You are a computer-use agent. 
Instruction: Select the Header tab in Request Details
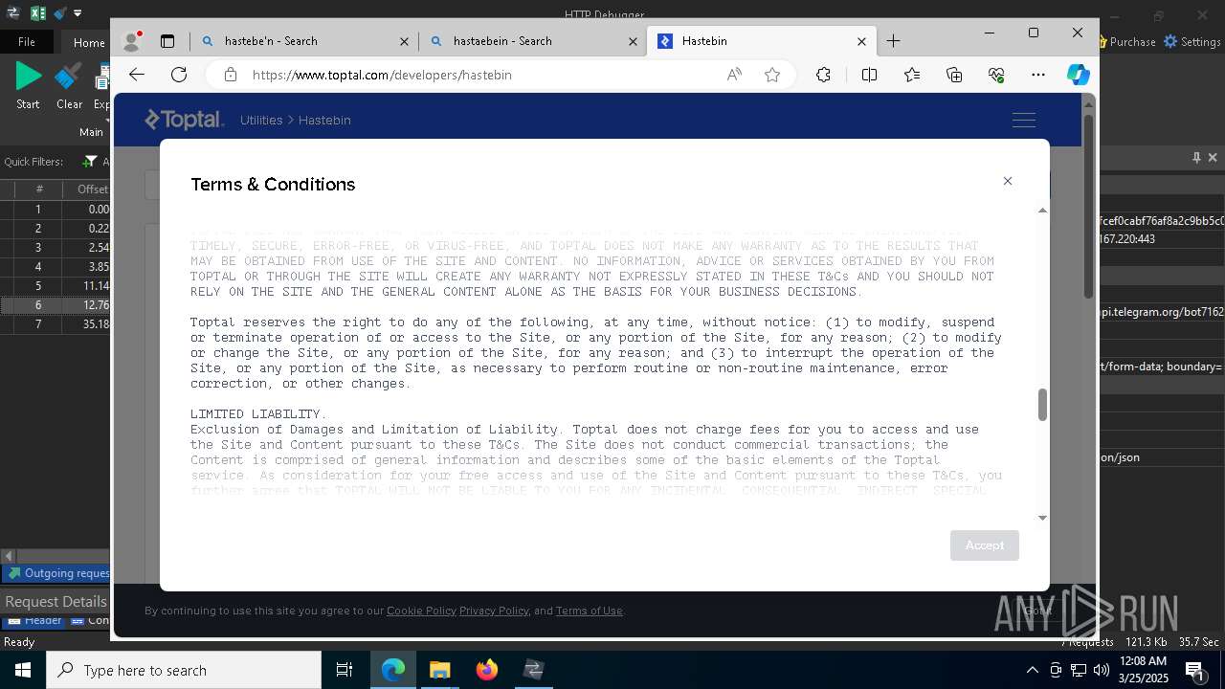click(34, 621)
